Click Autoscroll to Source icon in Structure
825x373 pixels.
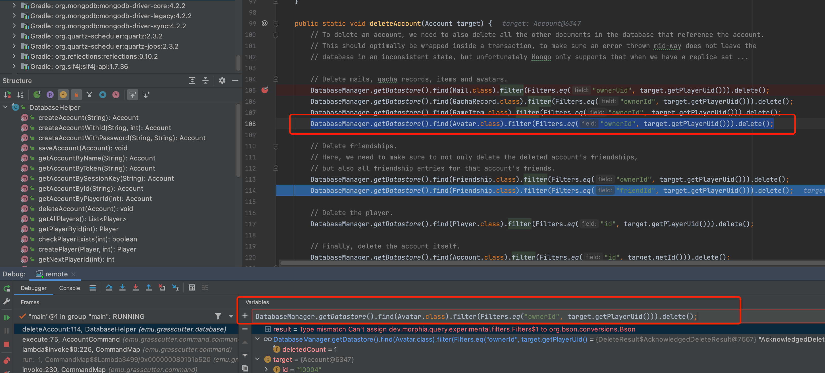point(132,94)
